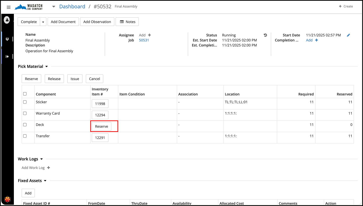Click the user profile avatar in sidebar
Viewport: 363px width, 206px height.
[x=7, y=20]
